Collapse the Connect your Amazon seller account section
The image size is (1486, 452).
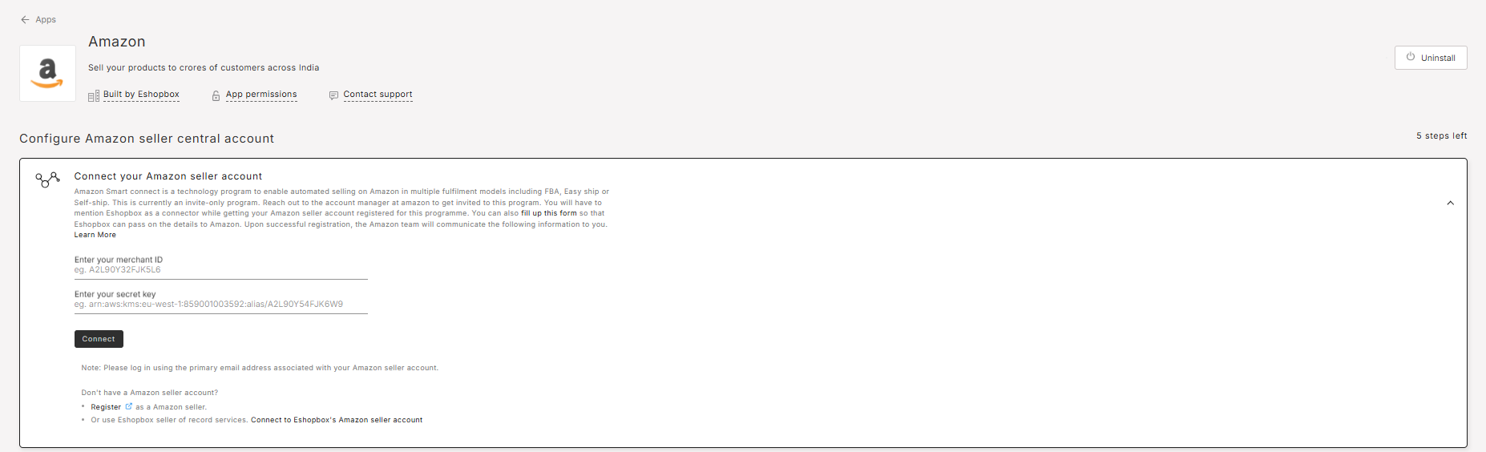point(1450,203)
